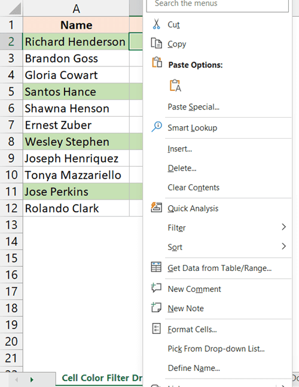Expand the Sort submenu arrow
Screen dimensions: 299x387
[x=283, y=246]
